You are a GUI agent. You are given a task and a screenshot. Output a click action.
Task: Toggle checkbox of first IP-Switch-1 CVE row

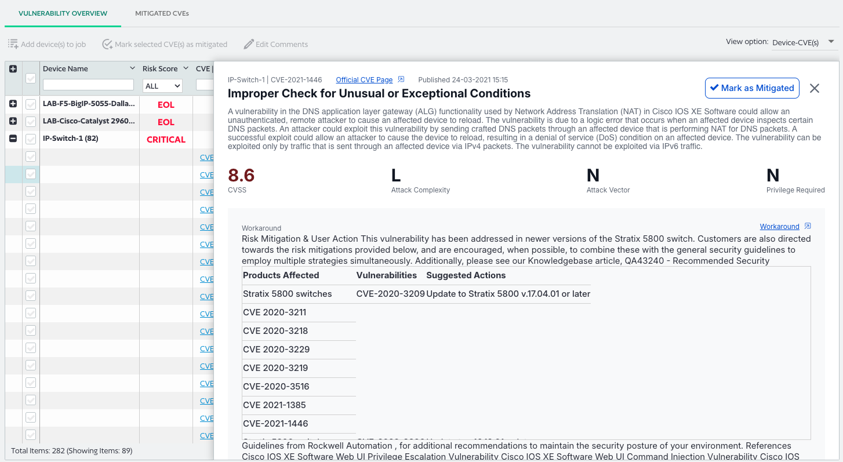click(x=31, y=157)
